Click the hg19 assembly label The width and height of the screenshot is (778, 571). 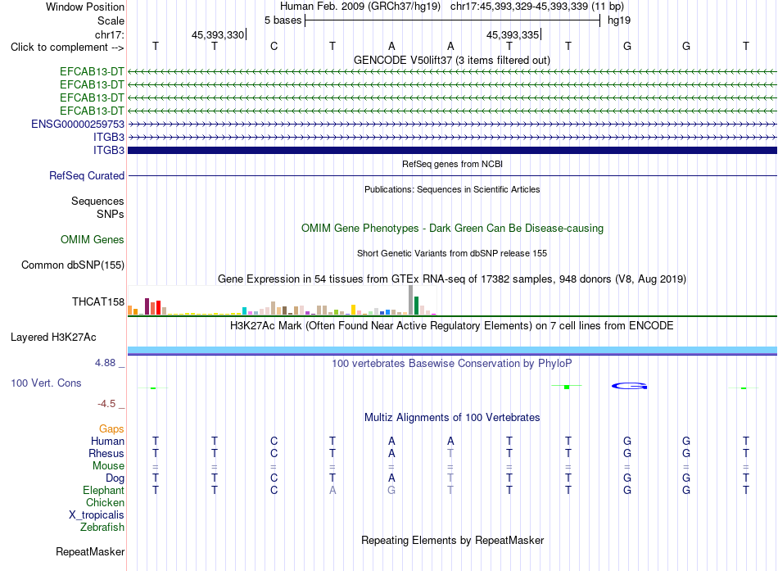tap(619, 20)
